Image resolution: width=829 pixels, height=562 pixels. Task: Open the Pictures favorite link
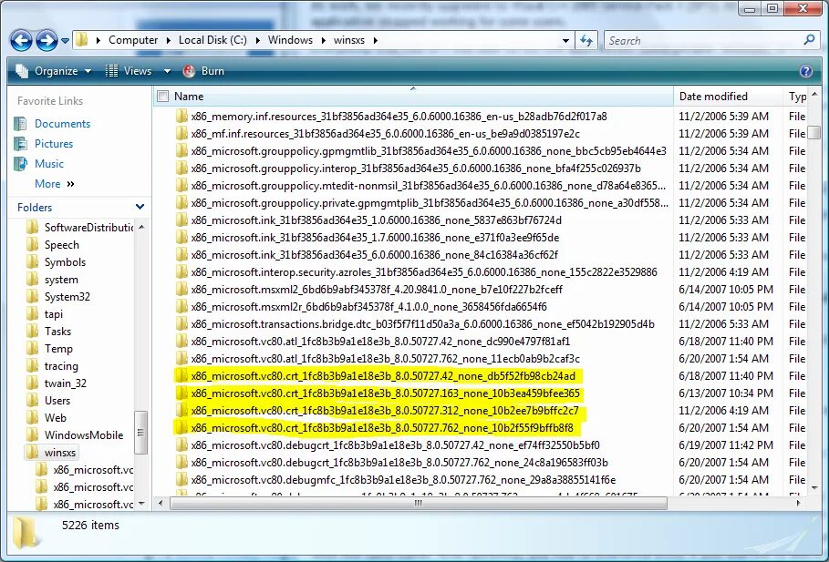point(54,144)
